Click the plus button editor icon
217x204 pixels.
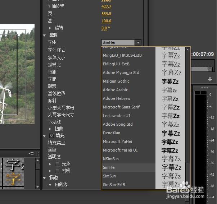(210, 79)
